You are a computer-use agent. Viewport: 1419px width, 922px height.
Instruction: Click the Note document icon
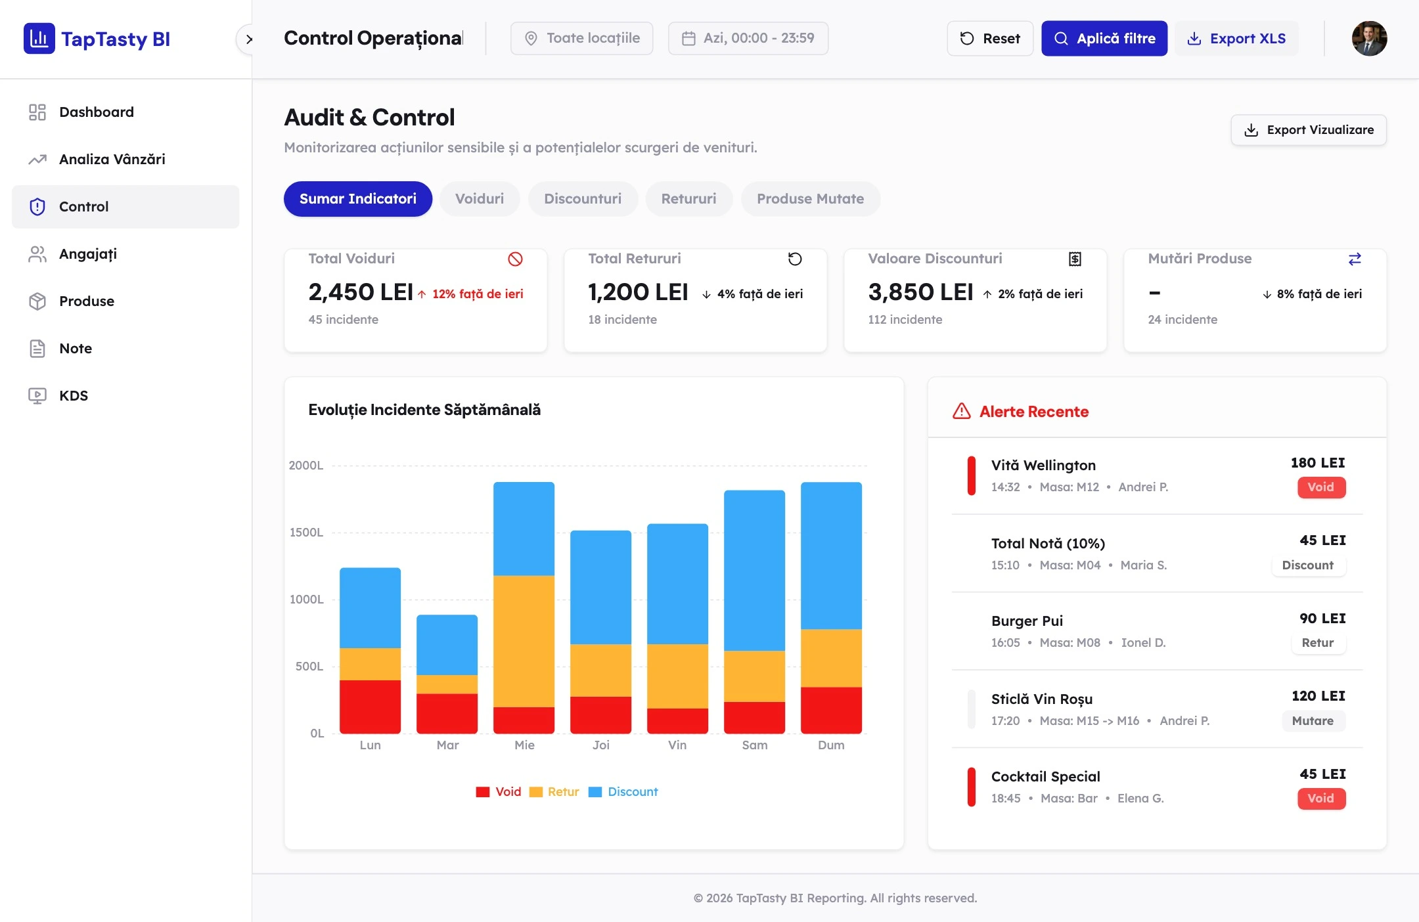[x=37, y=349]
